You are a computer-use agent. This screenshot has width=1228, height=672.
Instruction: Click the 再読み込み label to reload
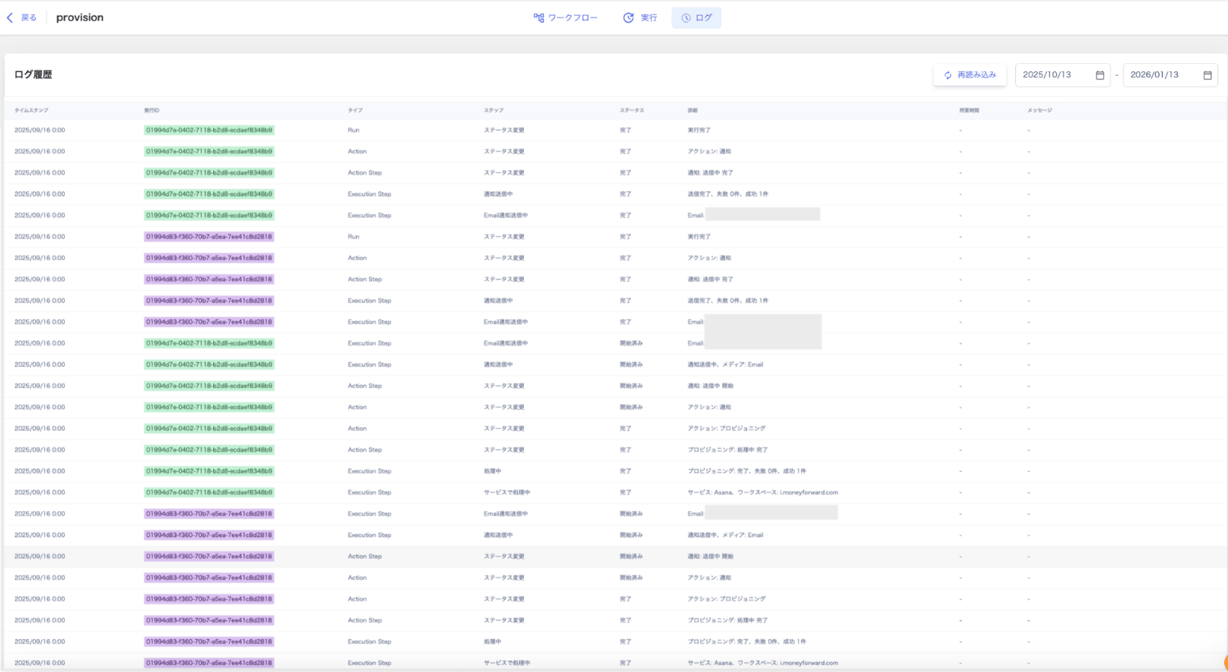[977, 75]
